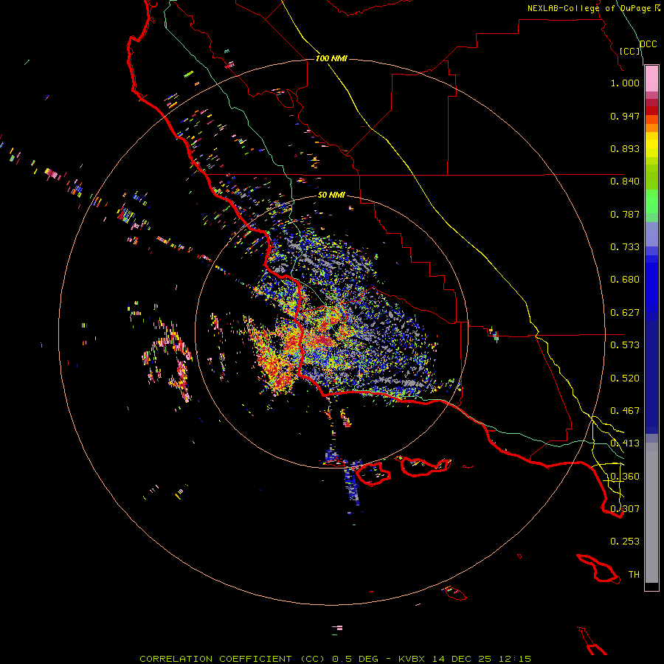Click the 0.573 color scale value

click(x=625, y=345)
